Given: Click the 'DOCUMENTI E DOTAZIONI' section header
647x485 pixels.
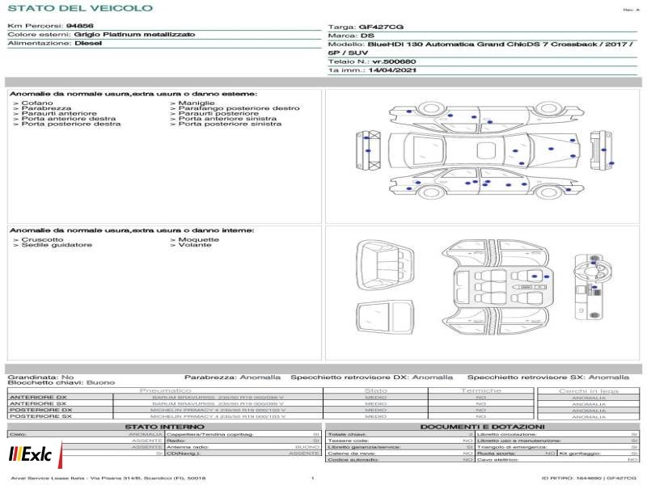Looking at the screenshot, I should tap(482, 427).
